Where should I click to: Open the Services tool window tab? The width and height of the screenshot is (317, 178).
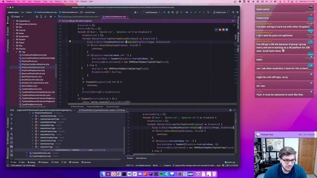tap(86, 162)
